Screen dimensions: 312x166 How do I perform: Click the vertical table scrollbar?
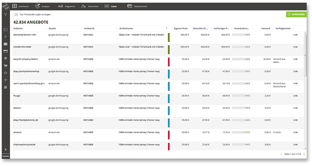[305, 55]
